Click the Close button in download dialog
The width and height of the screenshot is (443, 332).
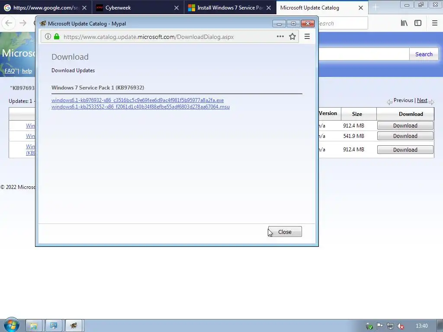(285, 232)
